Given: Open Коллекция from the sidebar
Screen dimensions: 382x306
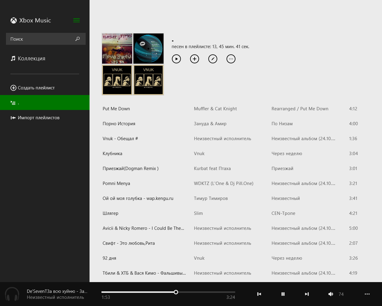Looking at the screenshot, I should [x=28, y=59].
